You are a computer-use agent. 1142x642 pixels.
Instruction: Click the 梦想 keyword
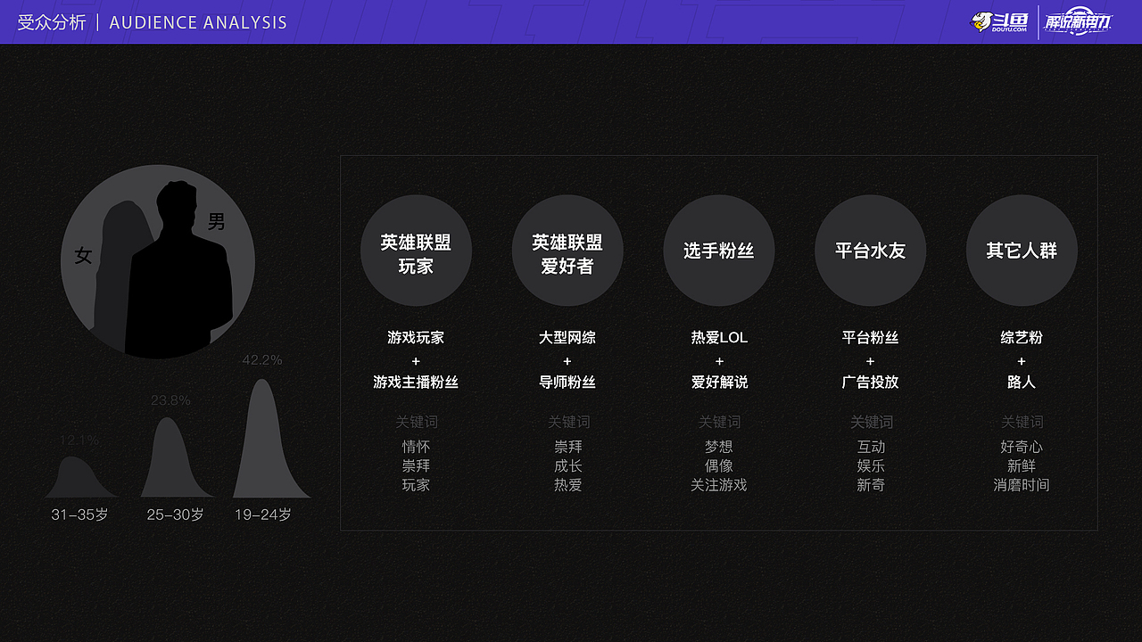point(719,447)
